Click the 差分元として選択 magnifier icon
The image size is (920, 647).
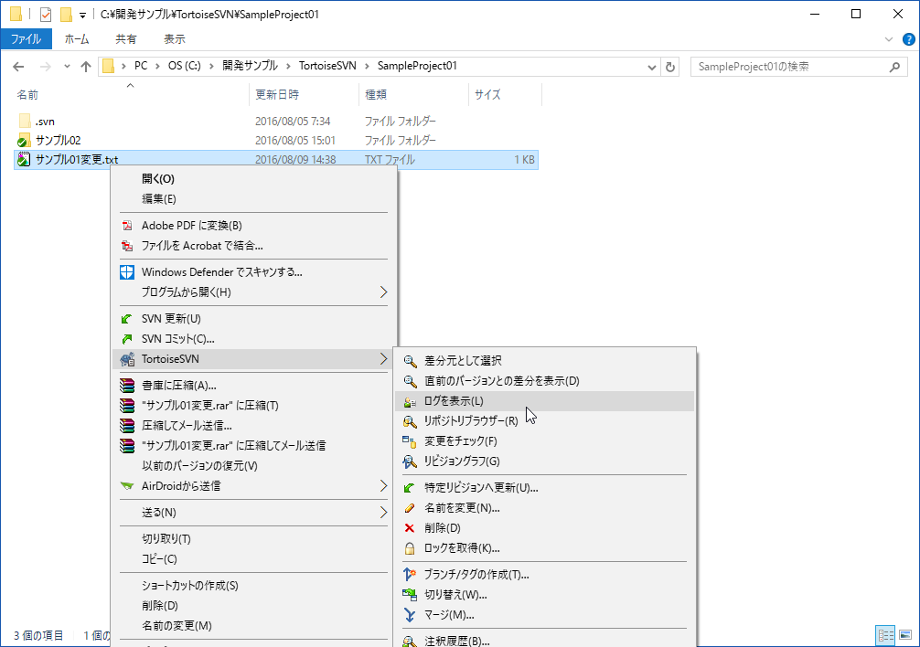pos(410,361)
